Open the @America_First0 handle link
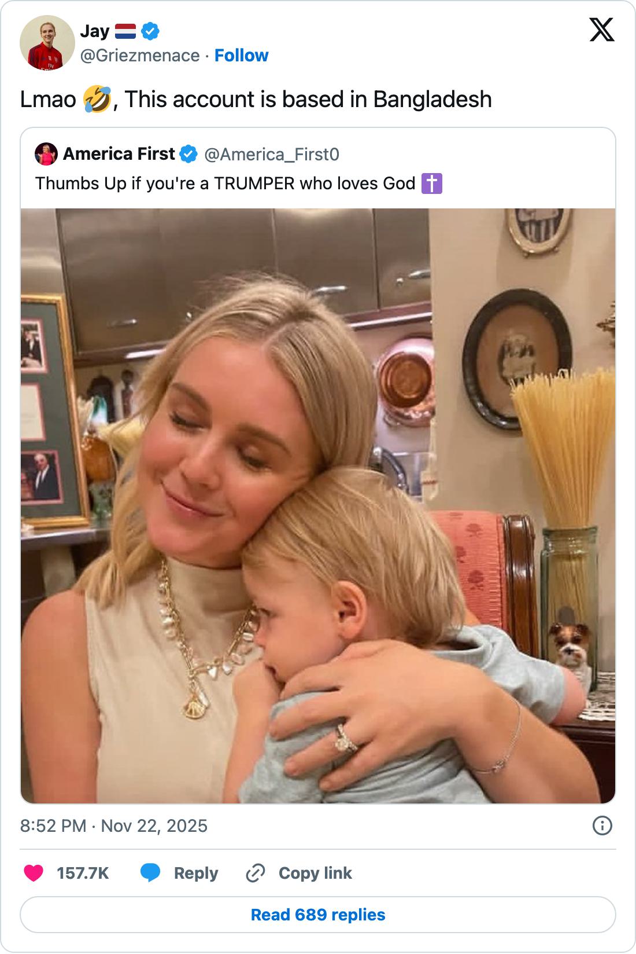The height and width of the screenshot is (954, 636). [x=272, y=155]
